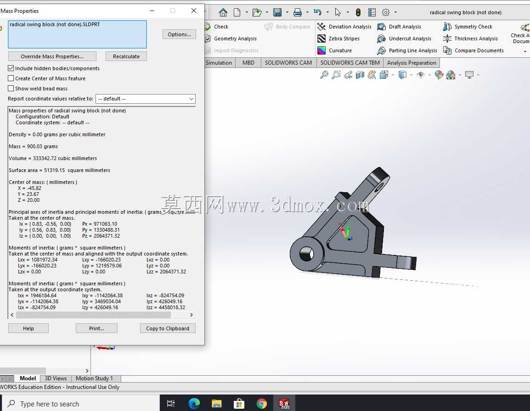Click the Options... button
The image size is (530, 411).
(x=179, y=34)
